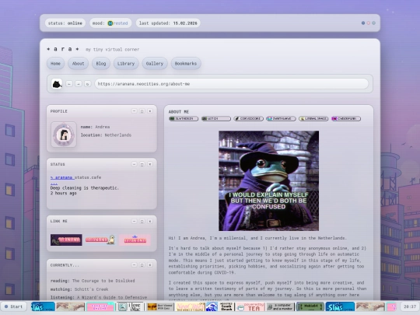Click the text 'Deep cleaning is therapeutic.'
The image size is (420, 315).
point(84,187)
